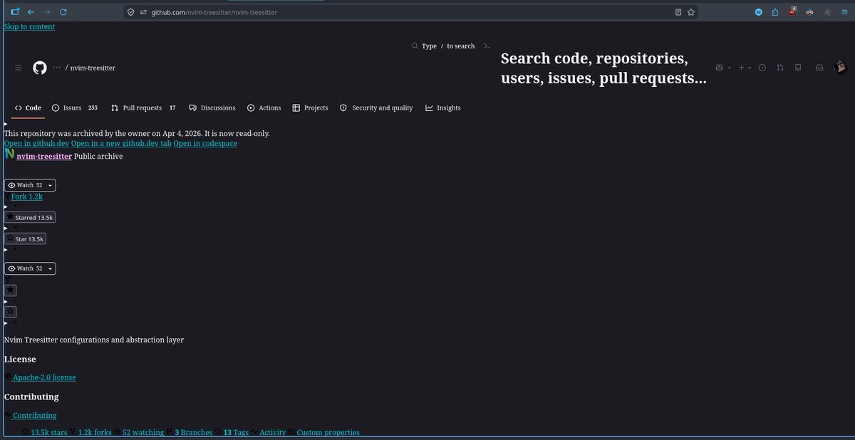Open the Create new plus menu
This screenshot has width=855, height=440.
click(x=745, y=68)
